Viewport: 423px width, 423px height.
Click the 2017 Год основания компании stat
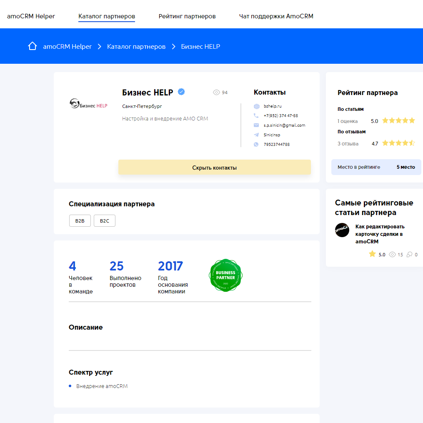coord(173,277)
